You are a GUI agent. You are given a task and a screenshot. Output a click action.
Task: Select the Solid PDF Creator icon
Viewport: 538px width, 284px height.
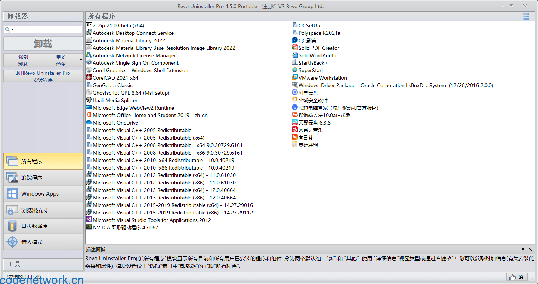295,48
